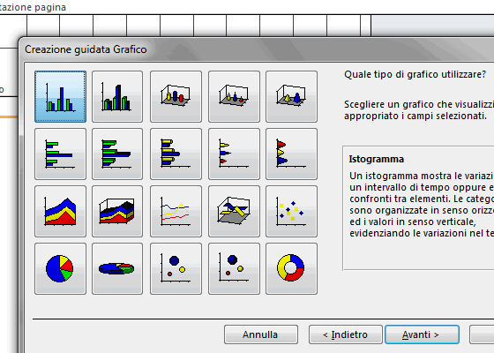494x353 pixels.
Task: Cancel the wizard with Annulla
Action: point(261,334)
